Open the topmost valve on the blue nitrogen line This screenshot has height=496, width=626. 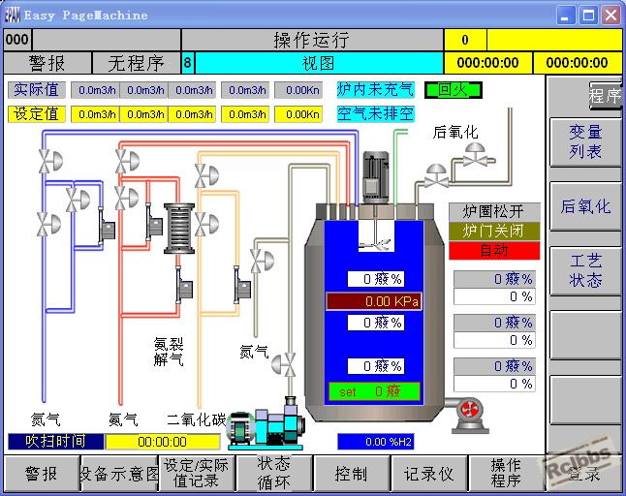pos(49,161)
